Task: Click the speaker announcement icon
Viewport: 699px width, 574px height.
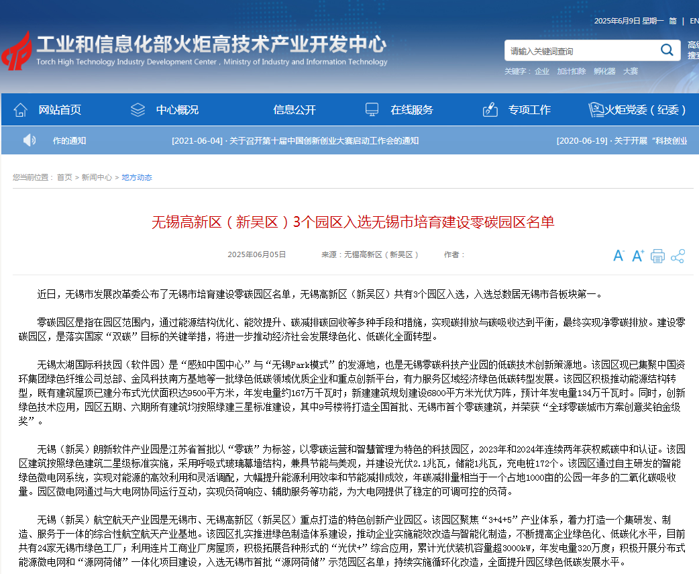Action: (30, 140)
